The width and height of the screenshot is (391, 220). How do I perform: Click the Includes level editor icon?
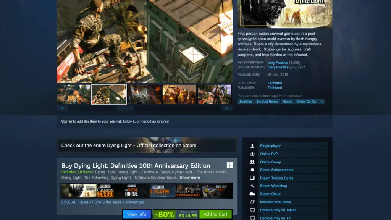[x=252, y=202]
